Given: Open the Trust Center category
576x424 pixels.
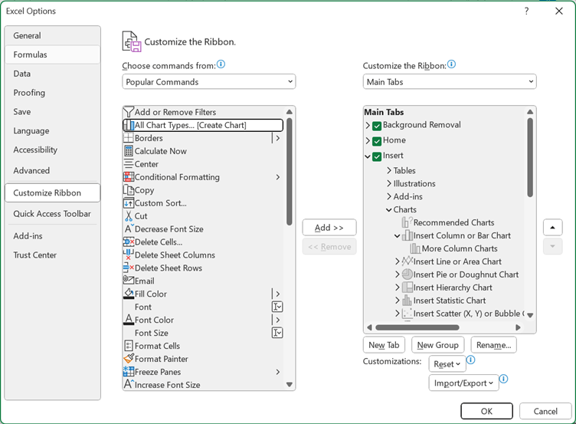Looking at the screenshot, I should [35, 255].
